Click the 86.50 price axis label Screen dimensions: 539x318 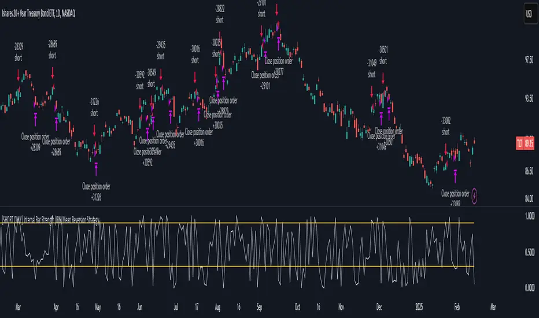529,171
